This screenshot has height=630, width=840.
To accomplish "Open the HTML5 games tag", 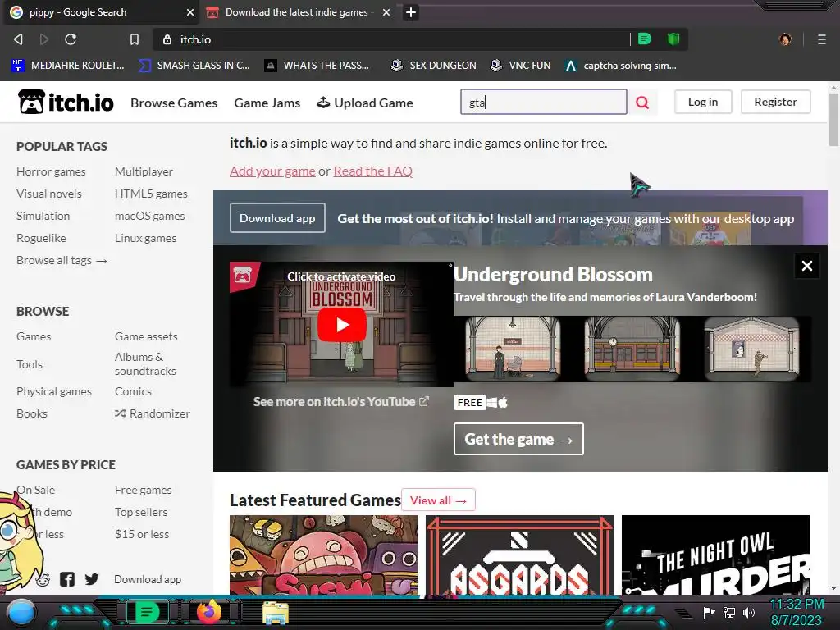I will [151, 194].
